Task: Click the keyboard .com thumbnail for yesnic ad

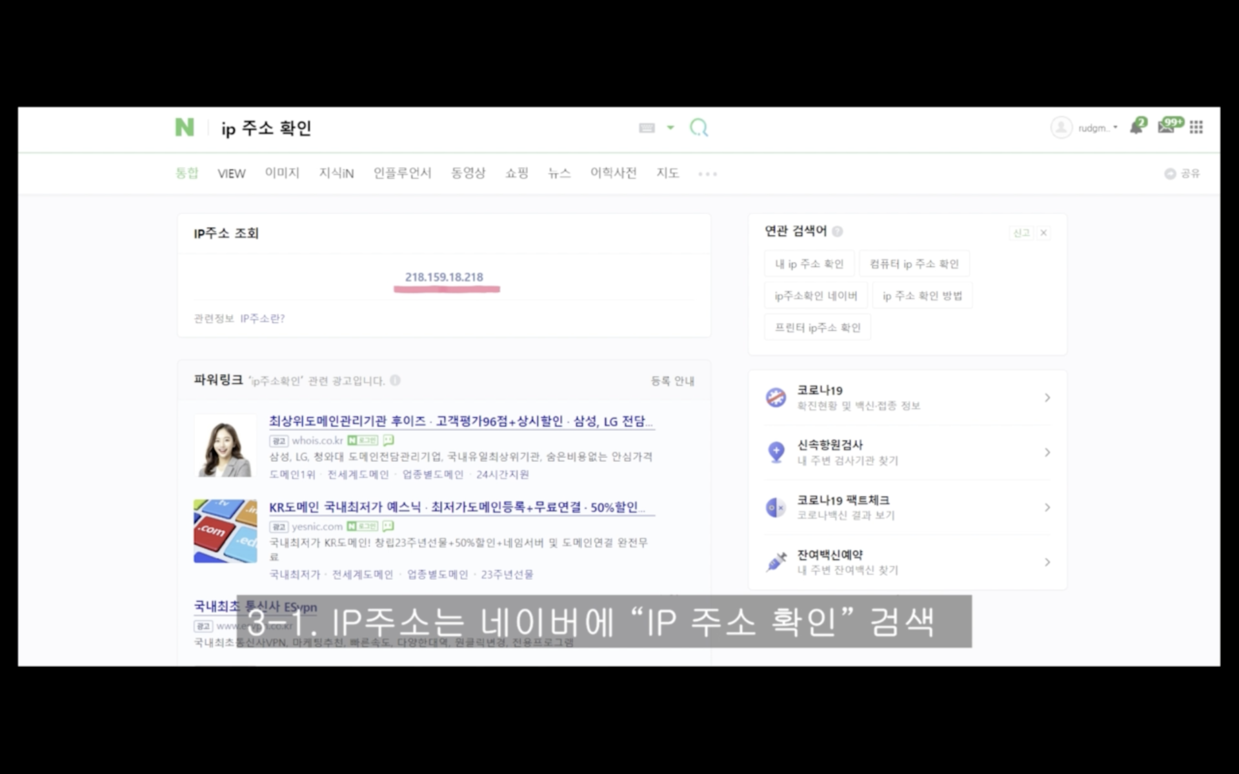Action: click(225, 531)
